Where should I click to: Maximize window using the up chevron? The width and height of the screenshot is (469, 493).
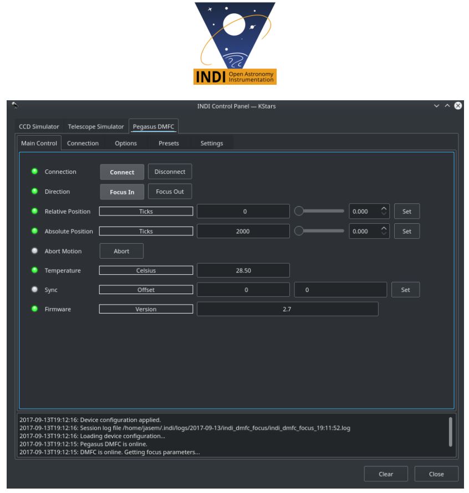447,106
